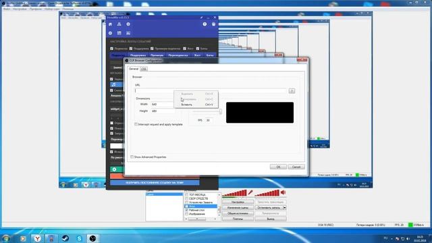Toggle the Поддержка checkbox

coord(131,49)
